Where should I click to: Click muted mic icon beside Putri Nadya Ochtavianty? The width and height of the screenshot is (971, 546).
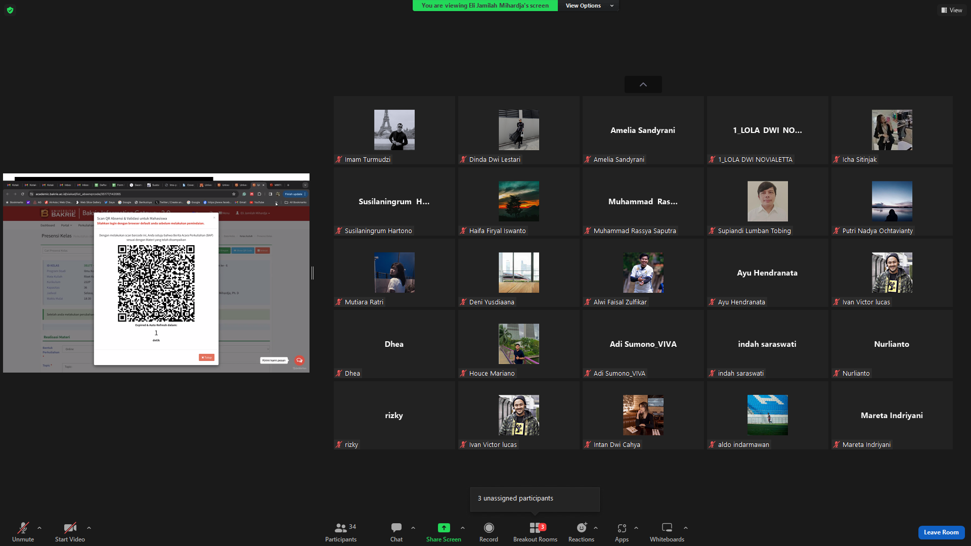click(836, 231)
